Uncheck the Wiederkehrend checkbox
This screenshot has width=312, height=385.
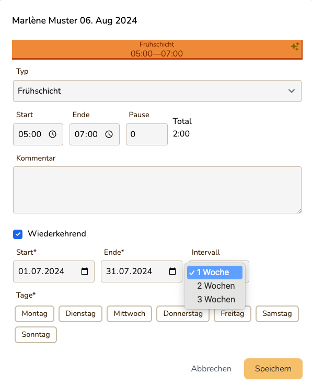(x=18, y=234)
